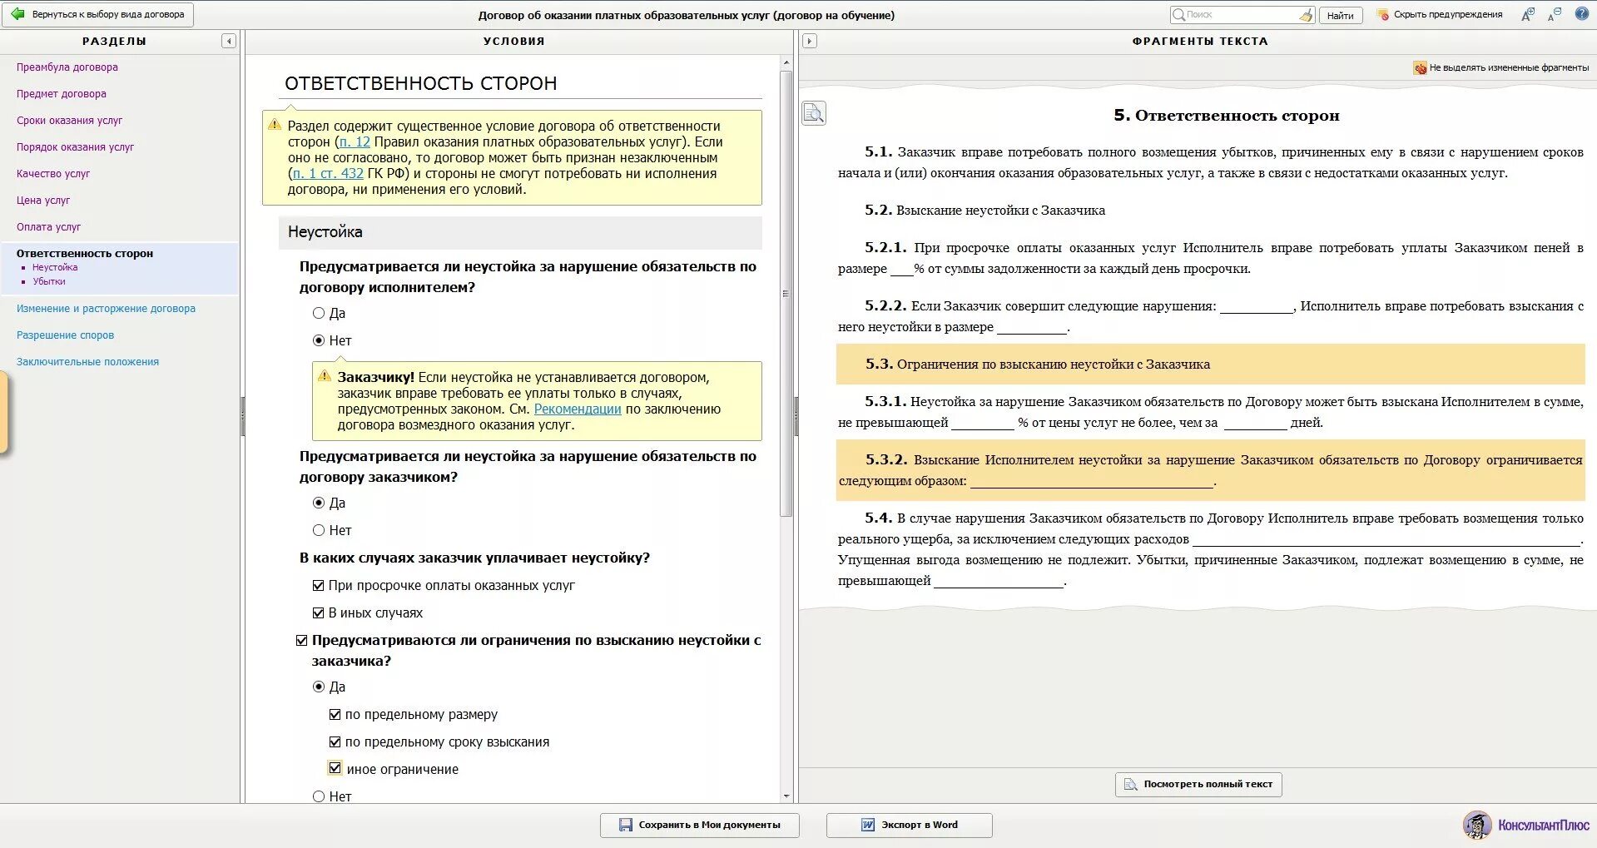Toggle В иных случаях checkbox
Screen dimensions: 1597x848
pyautogui.click(x=318, y=612)
